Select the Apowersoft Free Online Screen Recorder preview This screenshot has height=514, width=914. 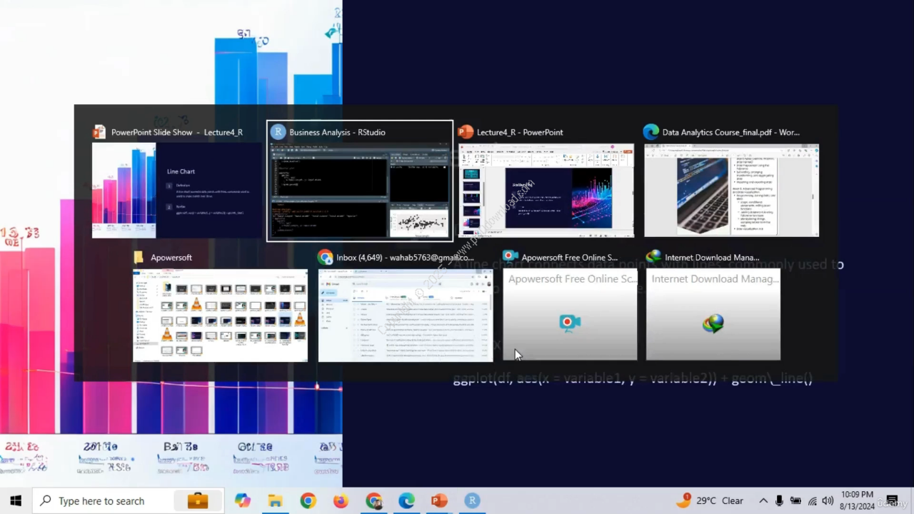[x=570, y=315]
